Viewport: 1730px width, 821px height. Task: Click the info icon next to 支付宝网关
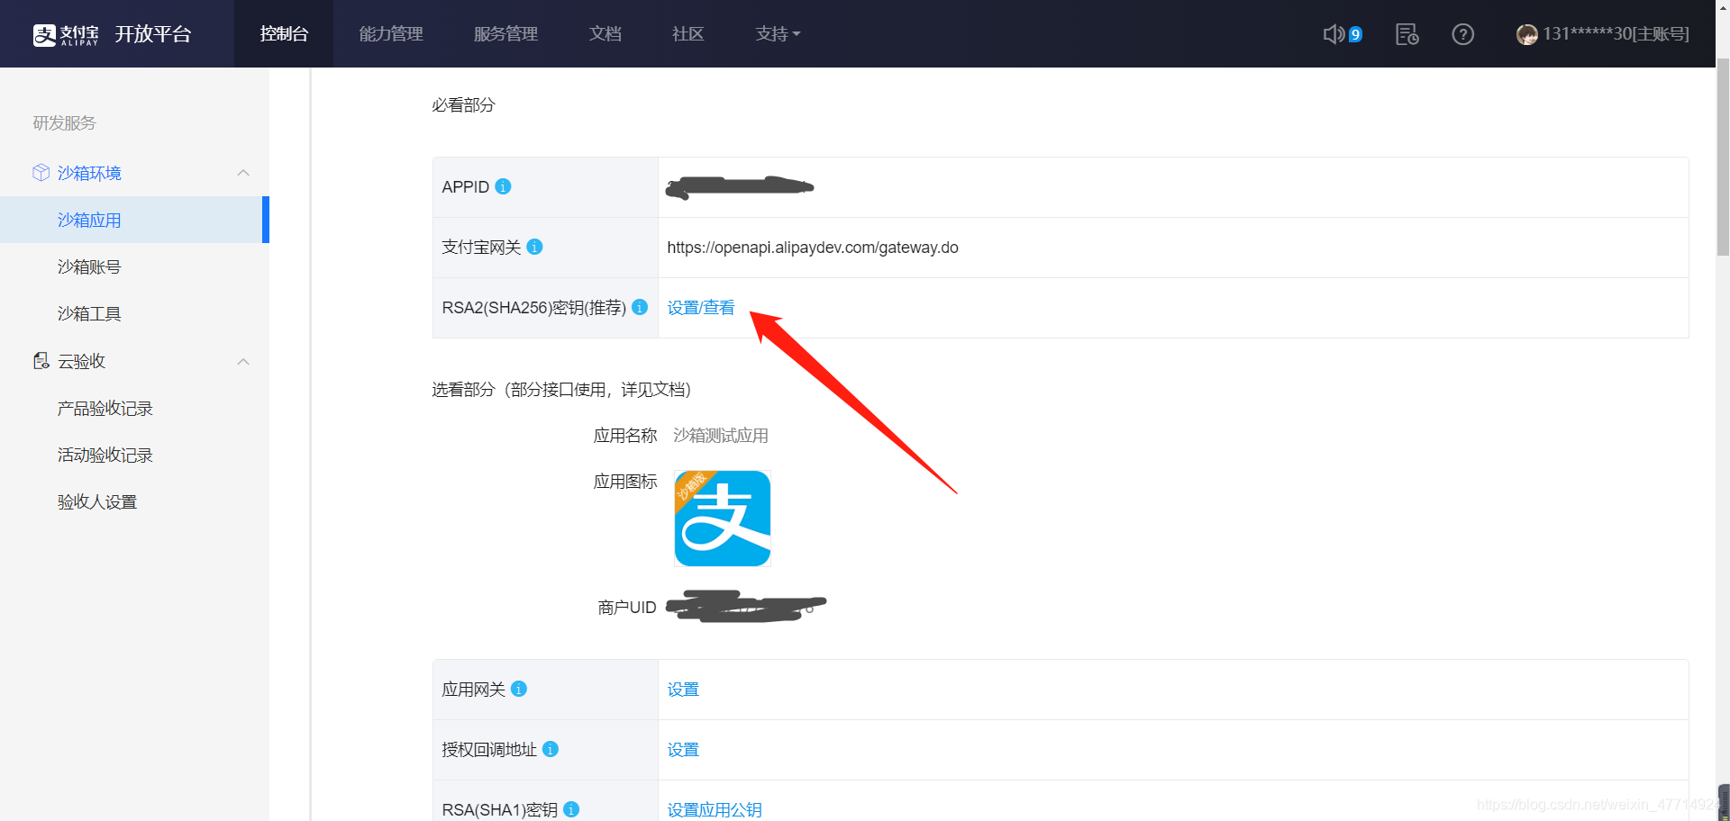(x=534, y=247)
